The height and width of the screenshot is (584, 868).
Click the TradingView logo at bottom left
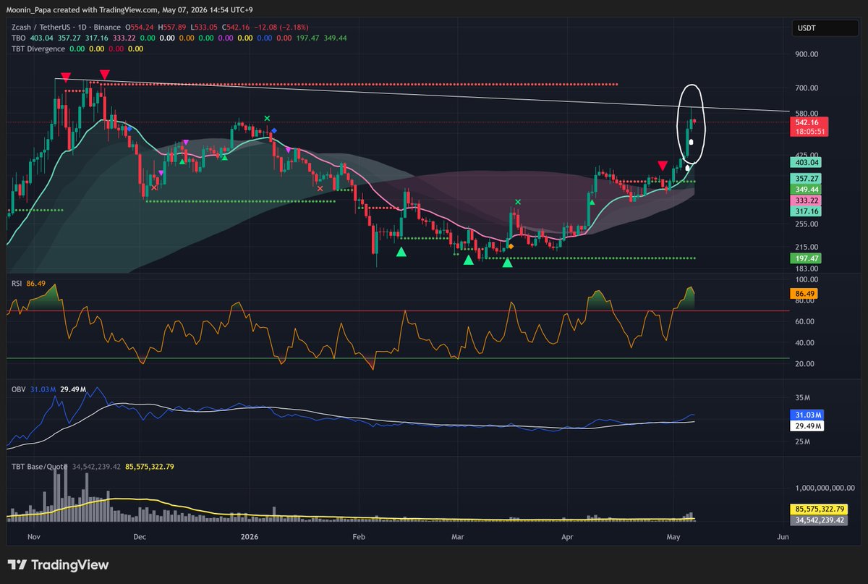[58, 564]
